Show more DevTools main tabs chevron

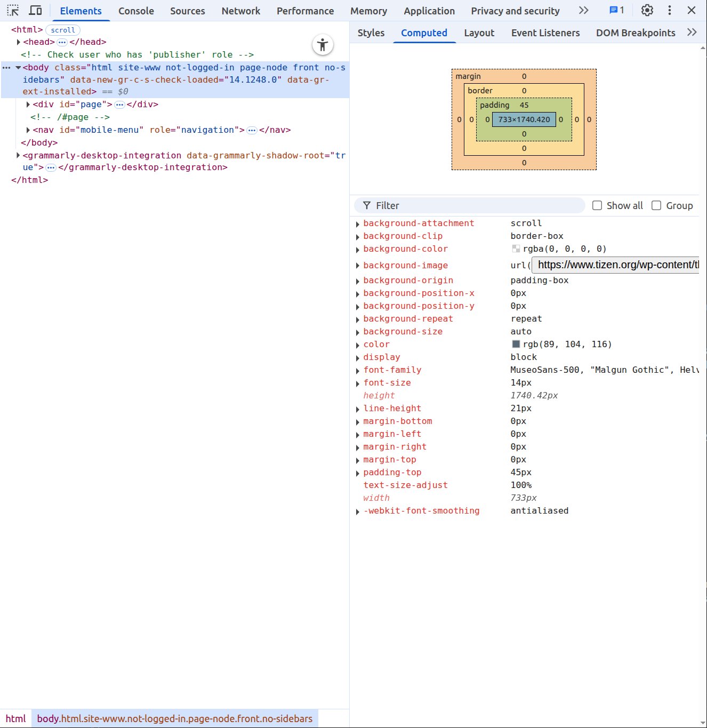[x=584, y=11]
